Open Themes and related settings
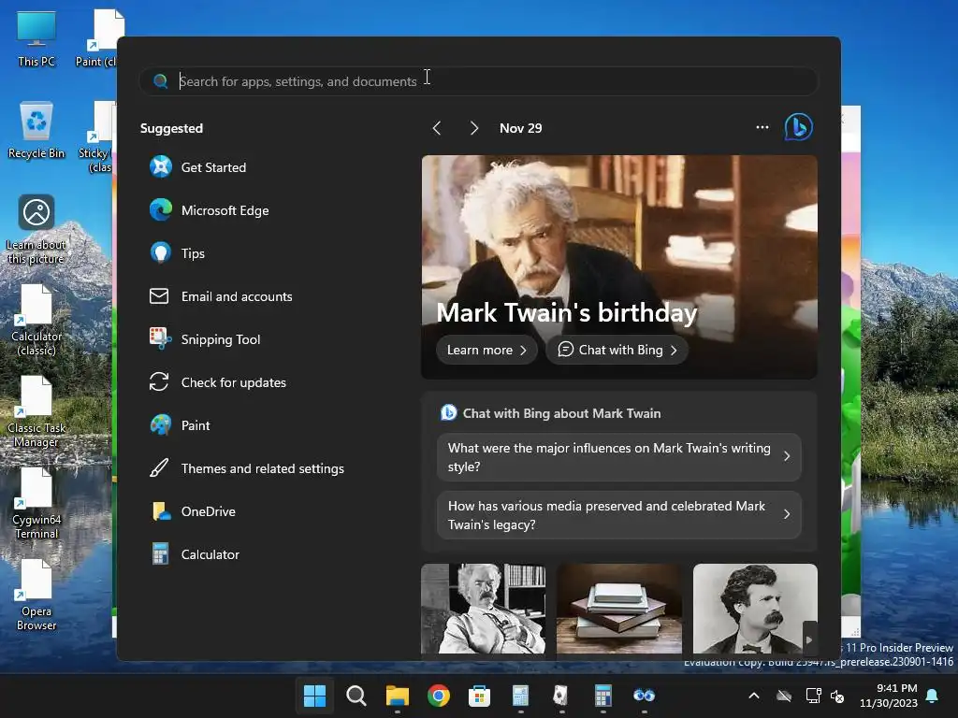Screen dimensions: 958x718 [x=247, y=468]
